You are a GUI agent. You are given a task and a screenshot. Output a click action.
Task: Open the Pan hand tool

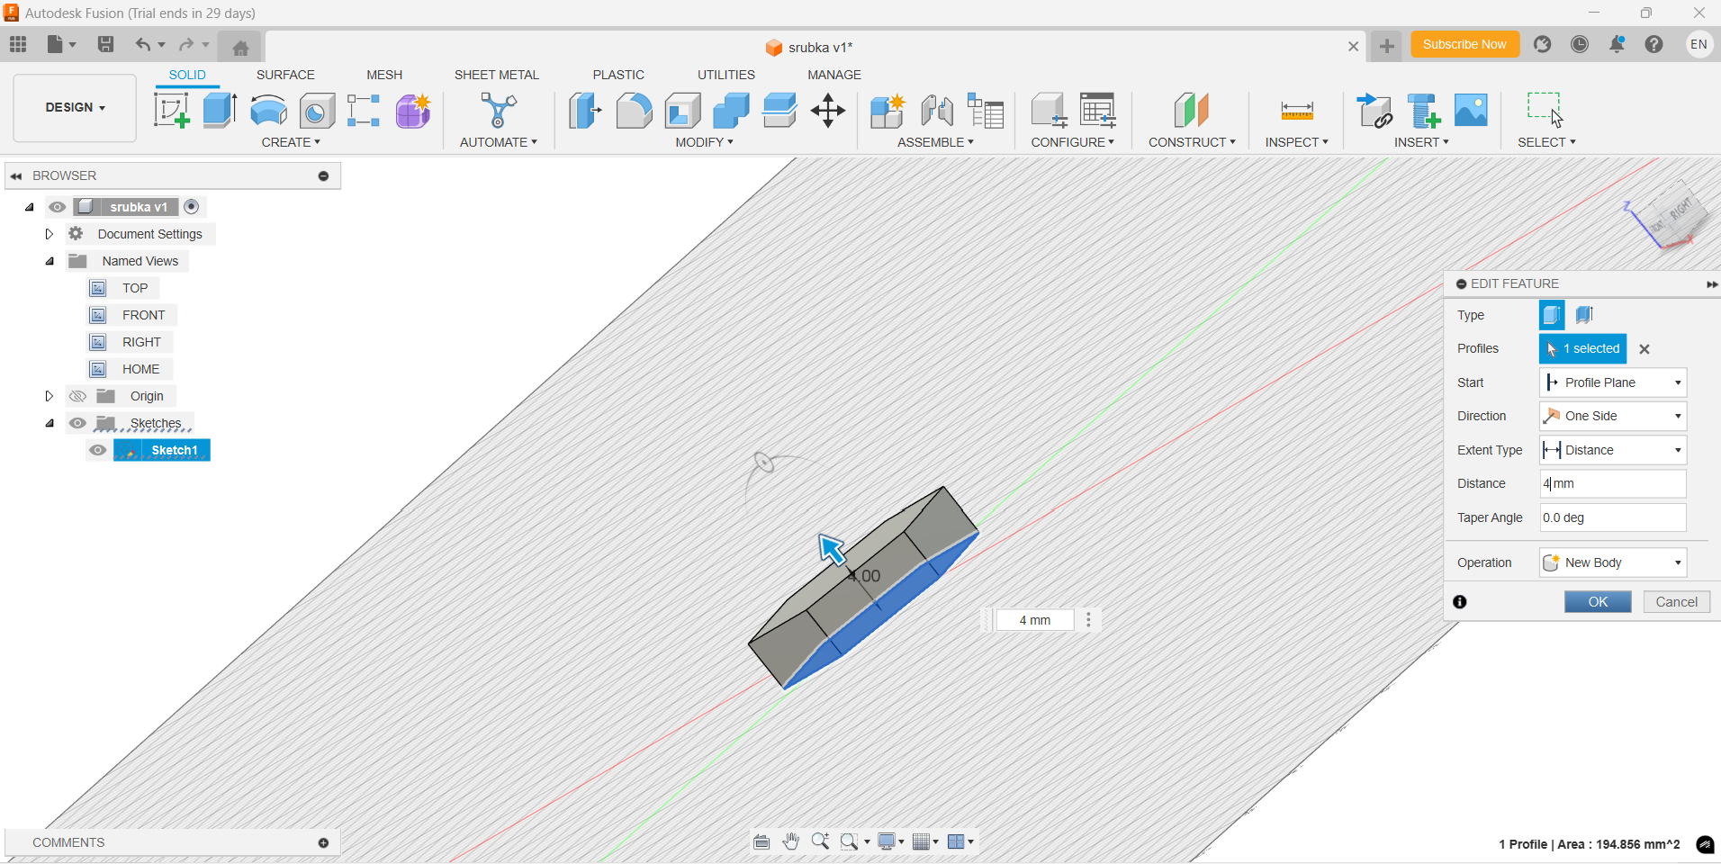pos(791,841)
